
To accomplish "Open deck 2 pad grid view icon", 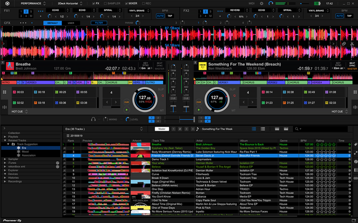I will click(355, 92).
